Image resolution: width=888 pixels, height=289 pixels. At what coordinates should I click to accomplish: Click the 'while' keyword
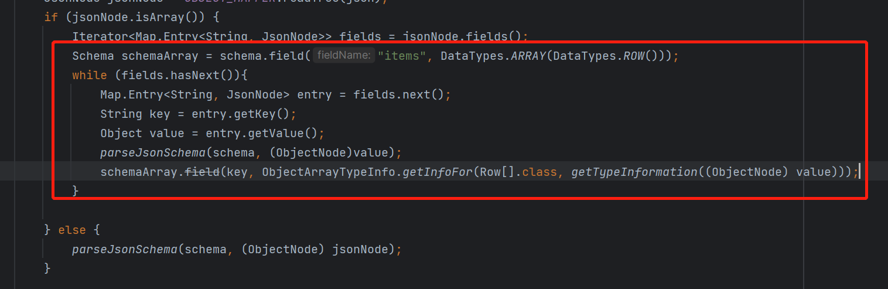pyautogui.click(x=90, y=75)
